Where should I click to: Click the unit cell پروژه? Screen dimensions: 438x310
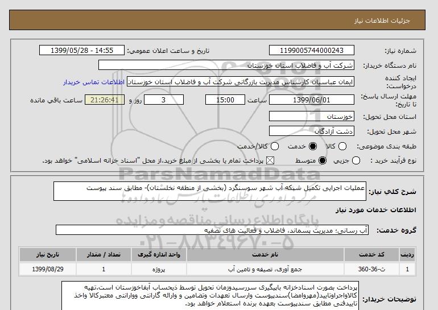tap(159, 269)
